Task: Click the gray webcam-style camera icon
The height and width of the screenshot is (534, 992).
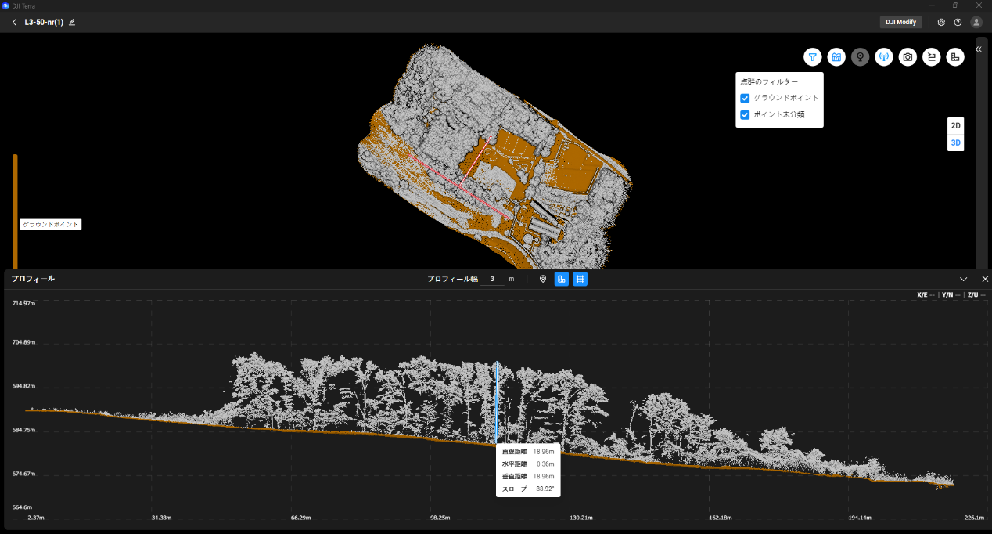Action: [860, 57]
